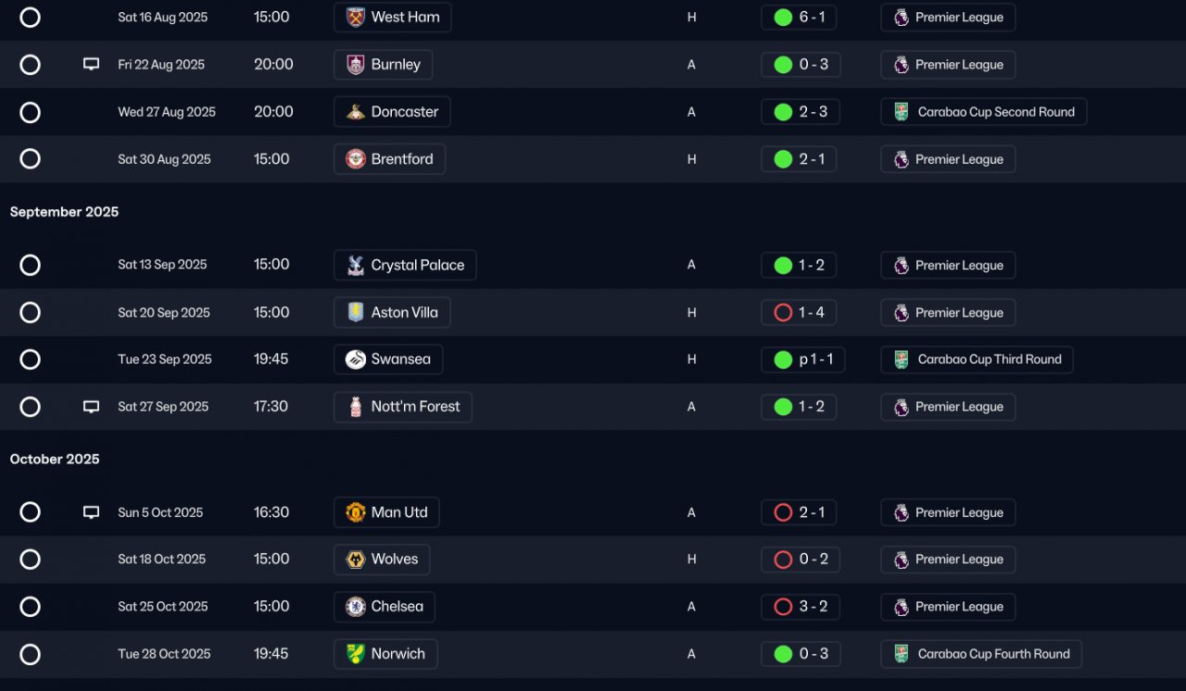This screenshot has height=691, width=1186.
Task: Click the TV broadcast icon on Burnley fixture
Action: pos(91,65)
